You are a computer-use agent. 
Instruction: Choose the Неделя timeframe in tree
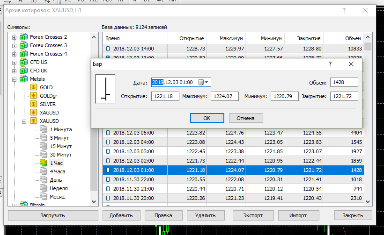(x=59, y=188)
